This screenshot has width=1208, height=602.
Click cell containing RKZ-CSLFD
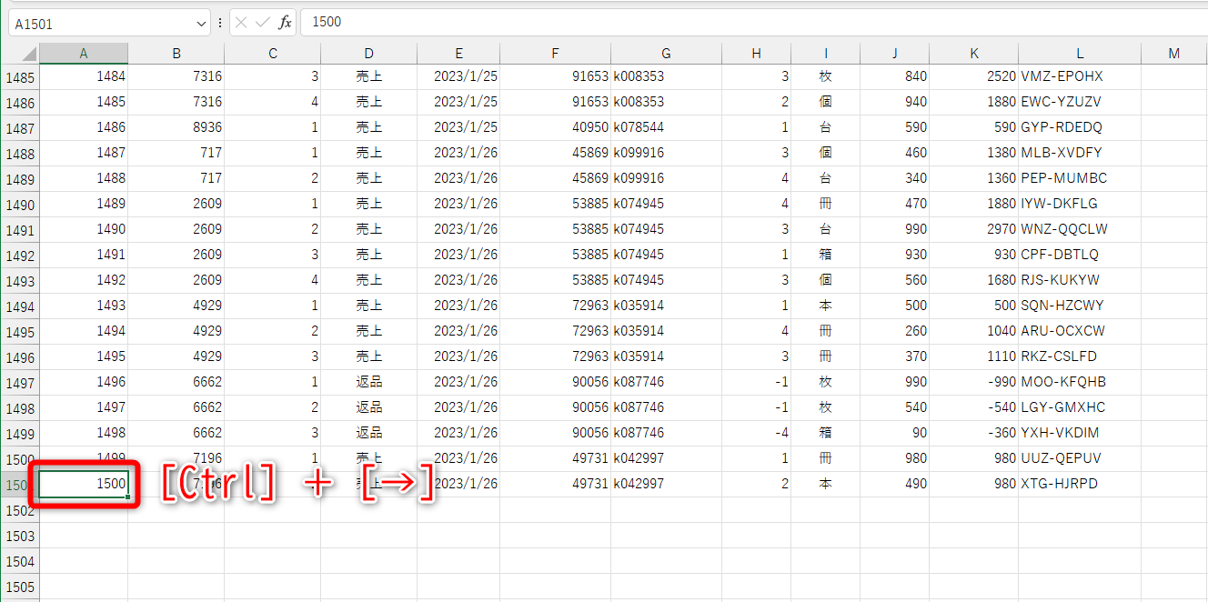pos(1080,356)
